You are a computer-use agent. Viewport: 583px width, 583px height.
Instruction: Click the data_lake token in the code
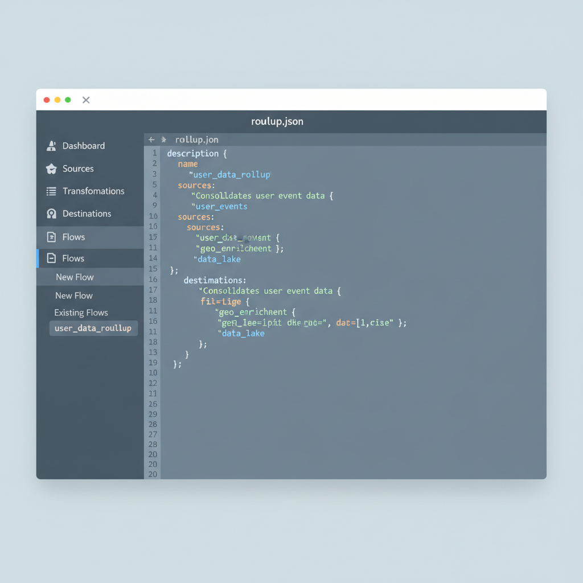click(219, 259)
